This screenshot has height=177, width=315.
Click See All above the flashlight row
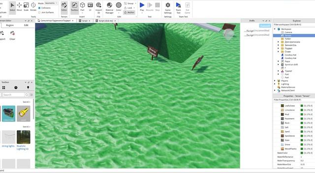(x=26, y=102)
